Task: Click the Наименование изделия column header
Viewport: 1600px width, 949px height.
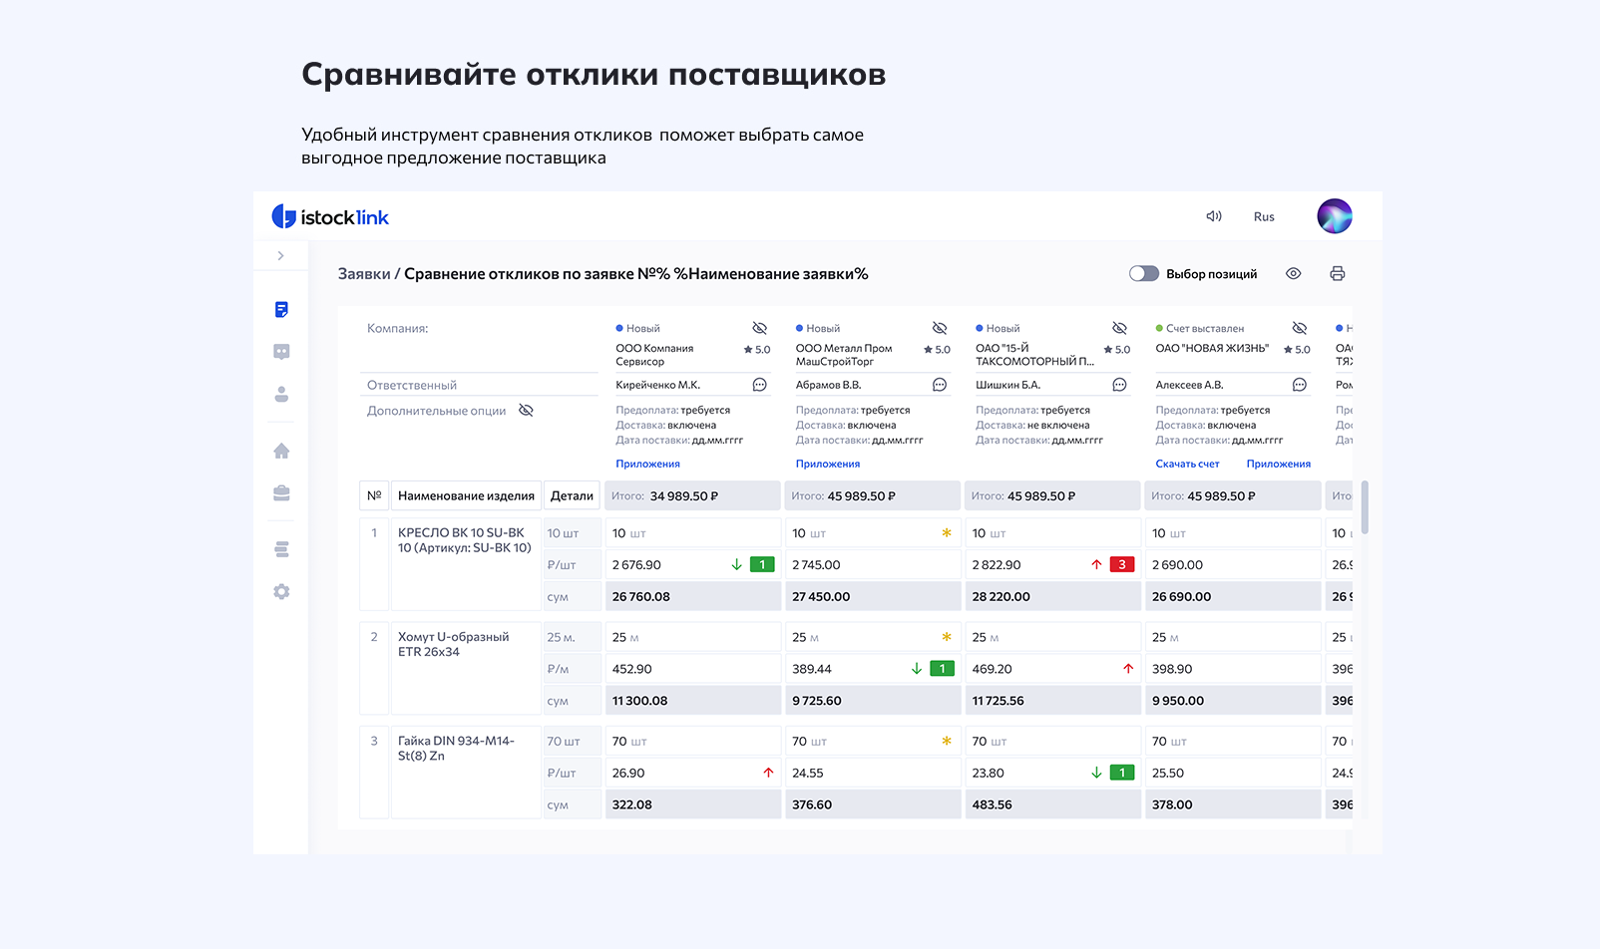Action: (466, 495)
